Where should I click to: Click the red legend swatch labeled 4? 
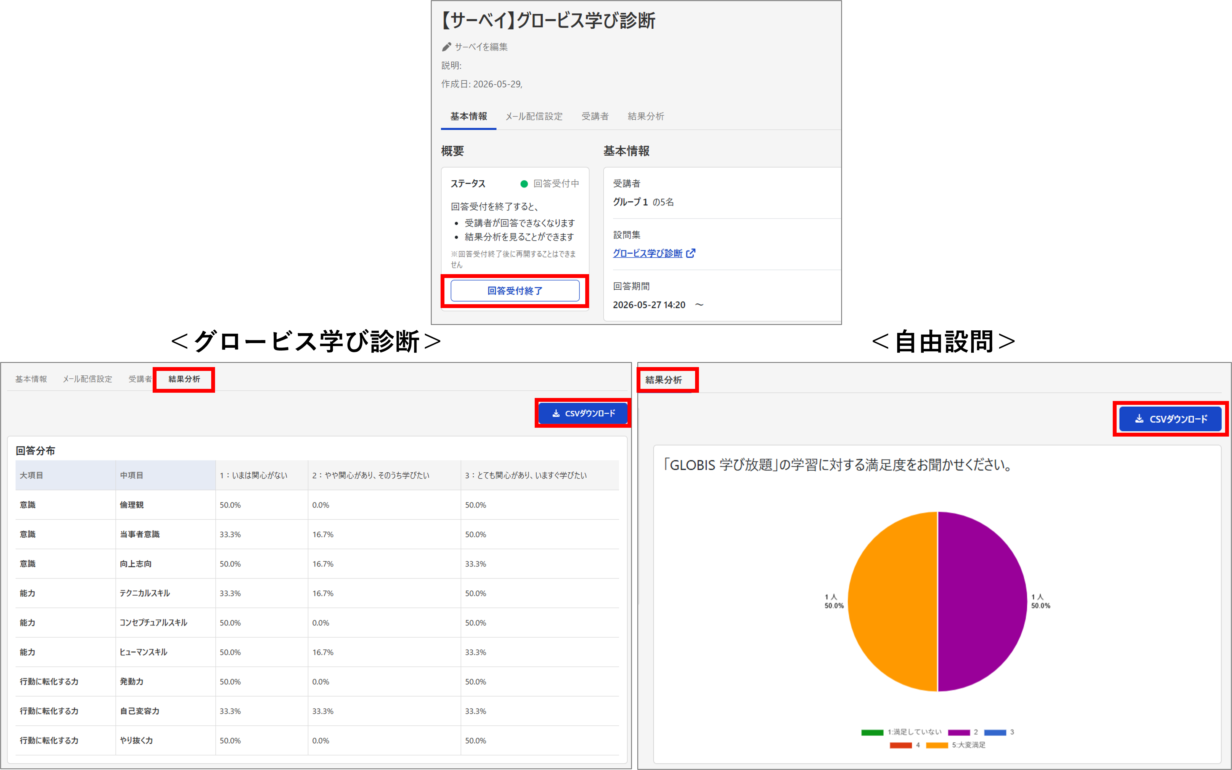pyautogui.click(x=901, y=745)
